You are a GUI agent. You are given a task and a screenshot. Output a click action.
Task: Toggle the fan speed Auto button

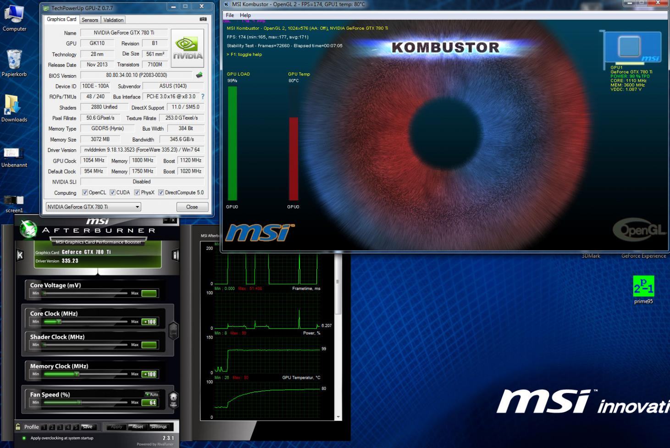tap(152, 394)
